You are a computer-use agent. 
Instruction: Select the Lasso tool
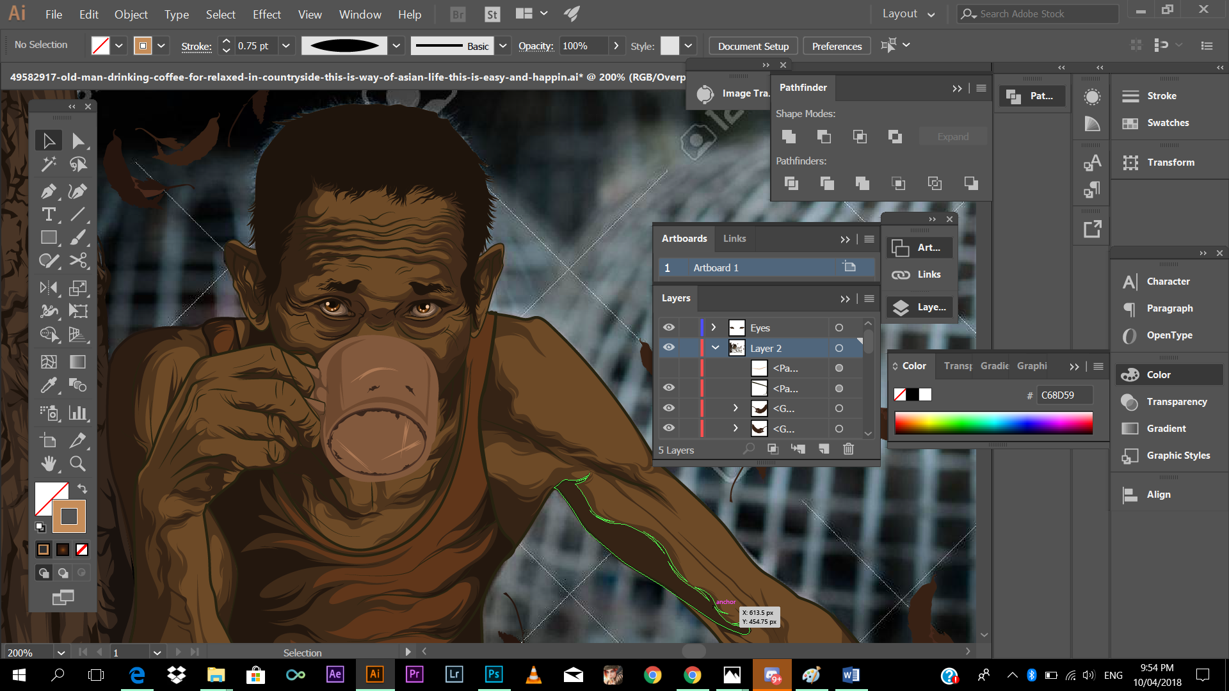78,164
